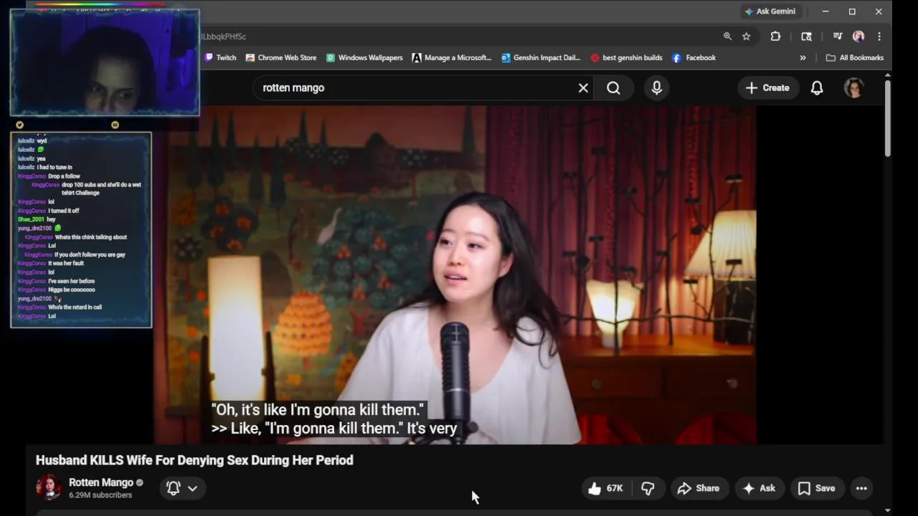918x516 pixels.
Task: Open the Twitch bookmark
Action: (220, 58)
